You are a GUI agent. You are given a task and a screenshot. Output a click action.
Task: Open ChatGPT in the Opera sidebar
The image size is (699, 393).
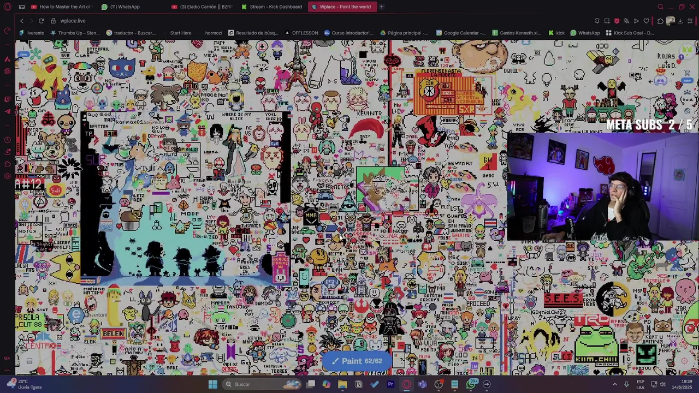7,72
